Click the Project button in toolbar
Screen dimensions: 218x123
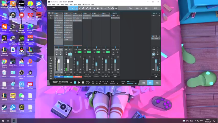(x=146, y=8)
